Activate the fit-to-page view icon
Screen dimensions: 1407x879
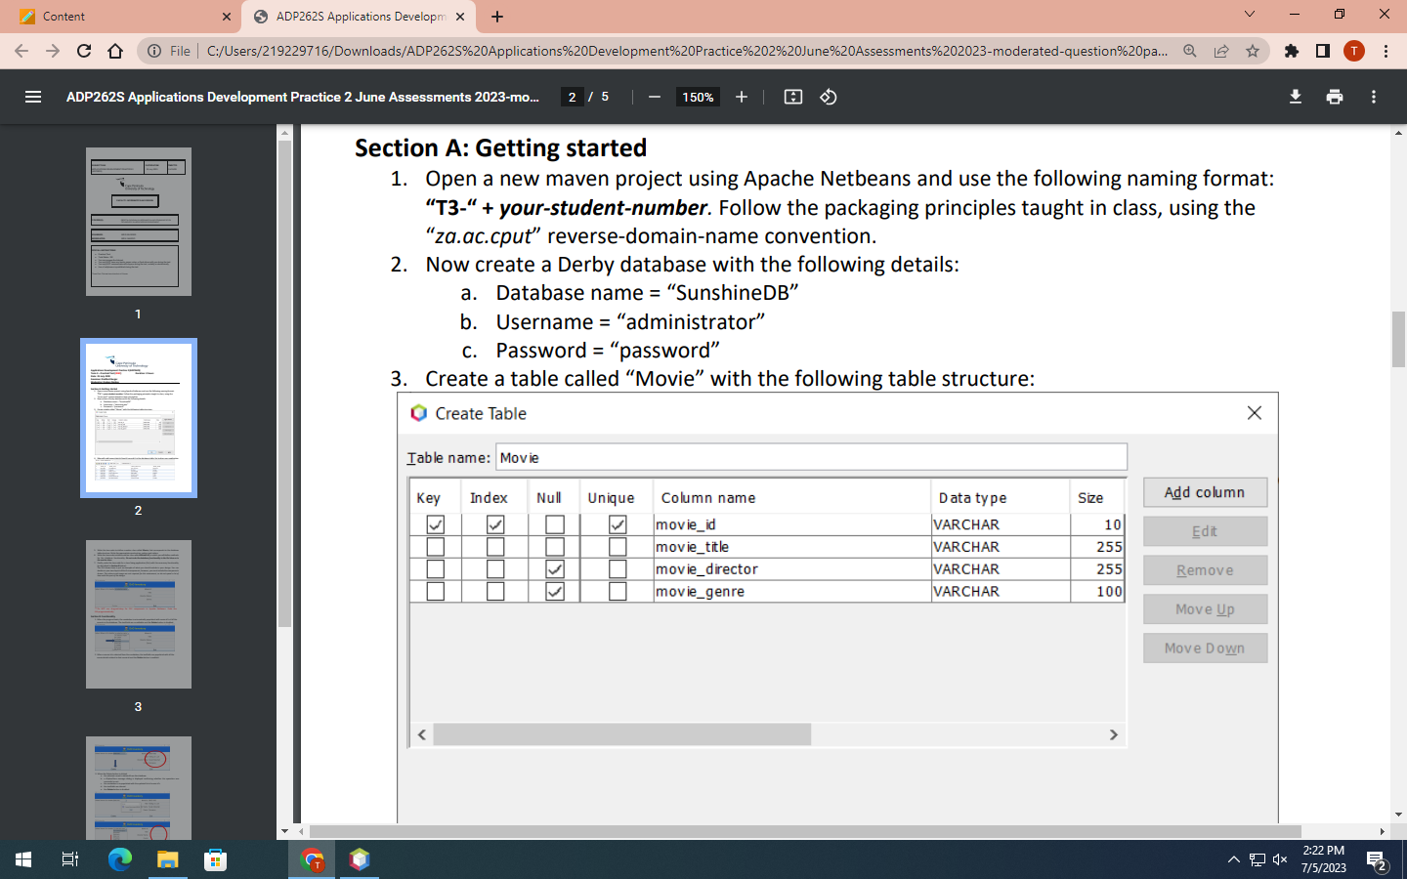(x=793, y=97)
